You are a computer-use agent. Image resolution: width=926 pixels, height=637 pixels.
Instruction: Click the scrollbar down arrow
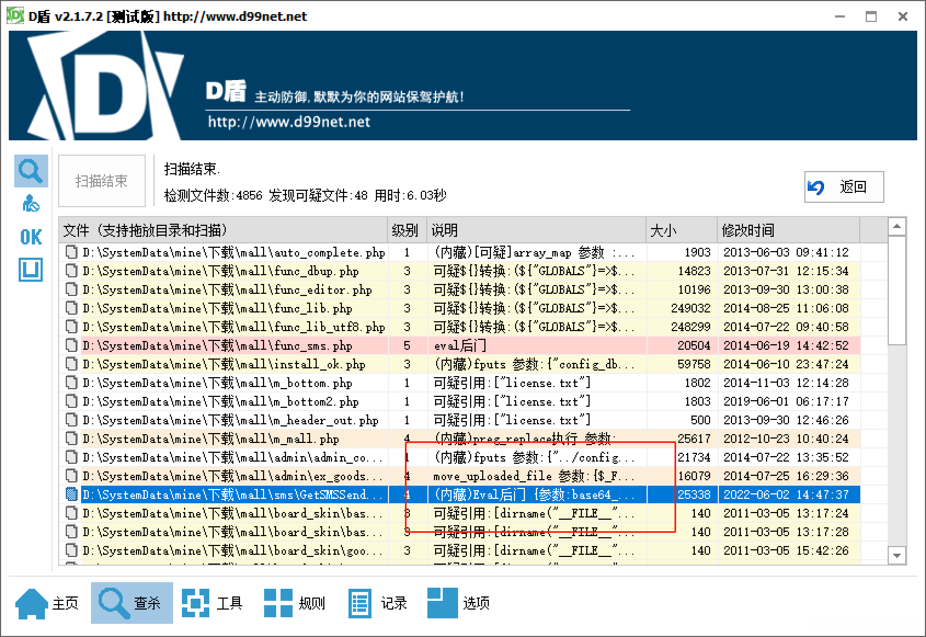click(897, 555)
